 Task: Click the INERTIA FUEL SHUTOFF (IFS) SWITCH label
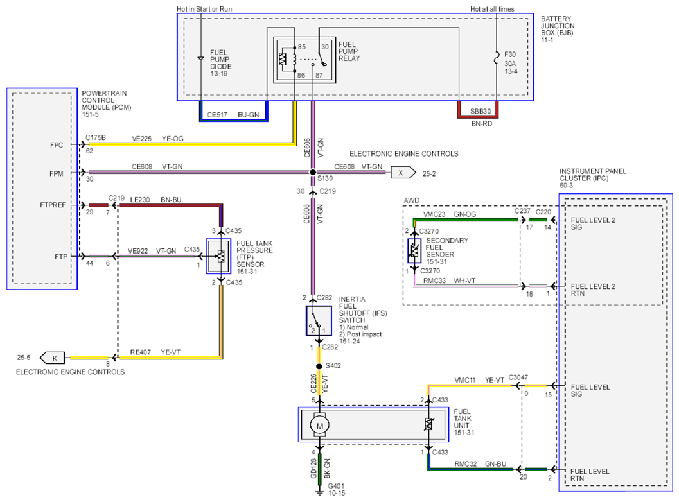363,310
